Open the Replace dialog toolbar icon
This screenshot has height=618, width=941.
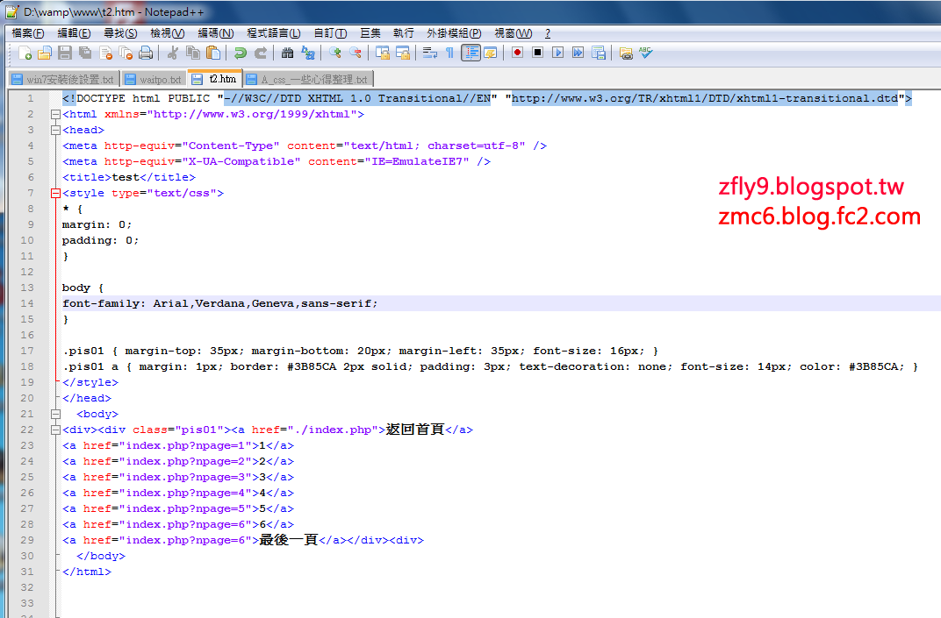click(308, 53)
